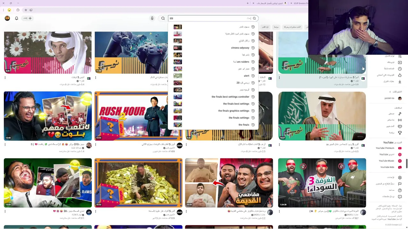
Task: Open the account avatar menu
Action: click(x=7, y=18)
